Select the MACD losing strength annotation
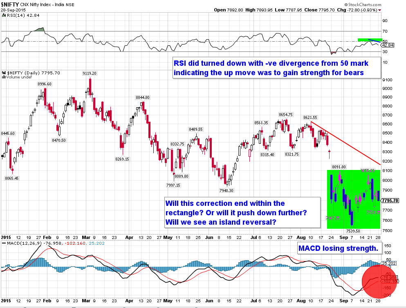Image resolution: width=406 pixels, height=308 pixels. click(339, 248)
